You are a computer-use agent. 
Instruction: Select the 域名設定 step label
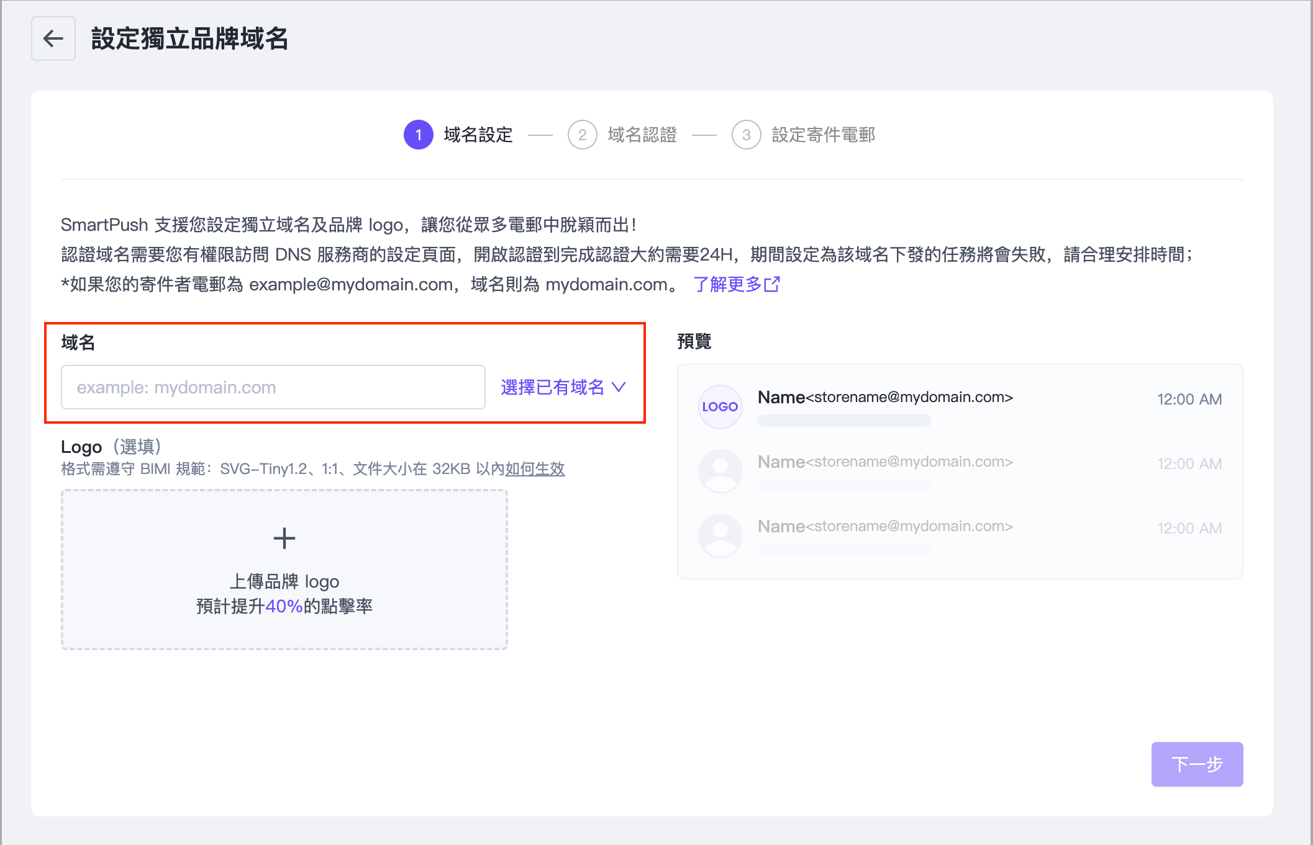[478, 135]
